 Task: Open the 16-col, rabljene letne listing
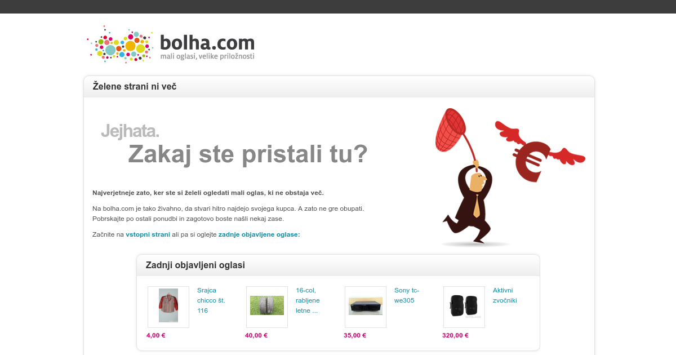(x=308, y=300)
